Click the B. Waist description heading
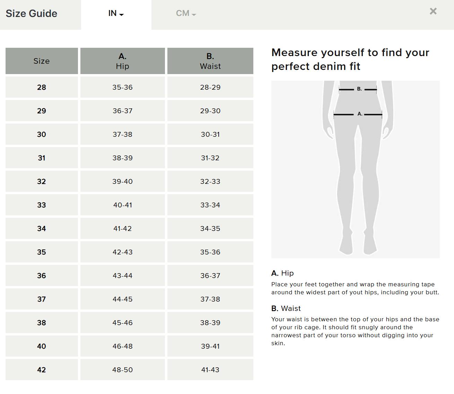 click(x=286, y=308)
